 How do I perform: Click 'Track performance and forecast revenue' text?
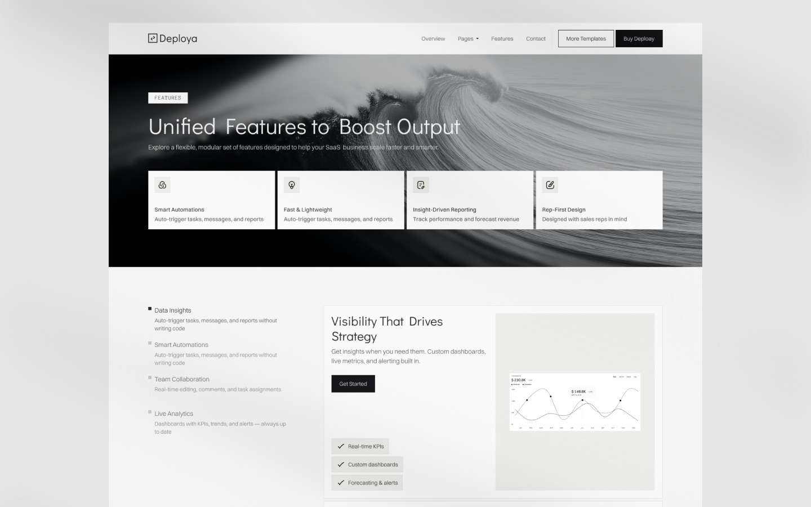click(x=466, y=219)
